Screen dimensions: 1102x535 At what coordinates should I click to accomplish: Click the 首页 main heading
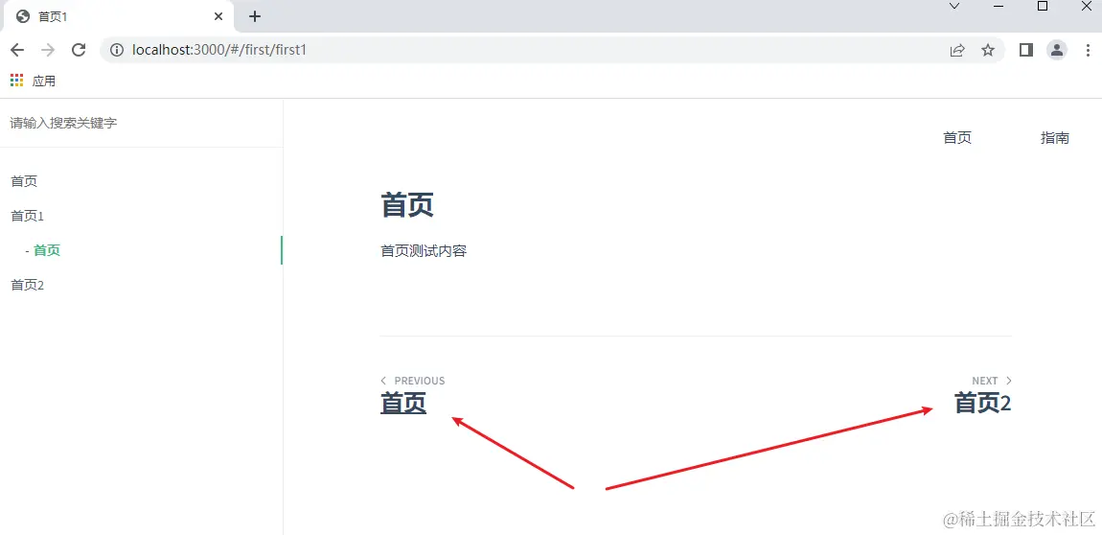[x=407, y=205]
